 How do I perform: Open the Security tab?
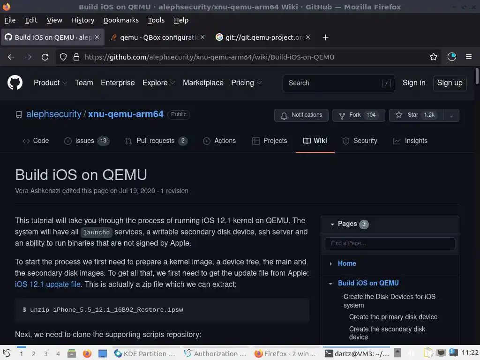point(360,141)
